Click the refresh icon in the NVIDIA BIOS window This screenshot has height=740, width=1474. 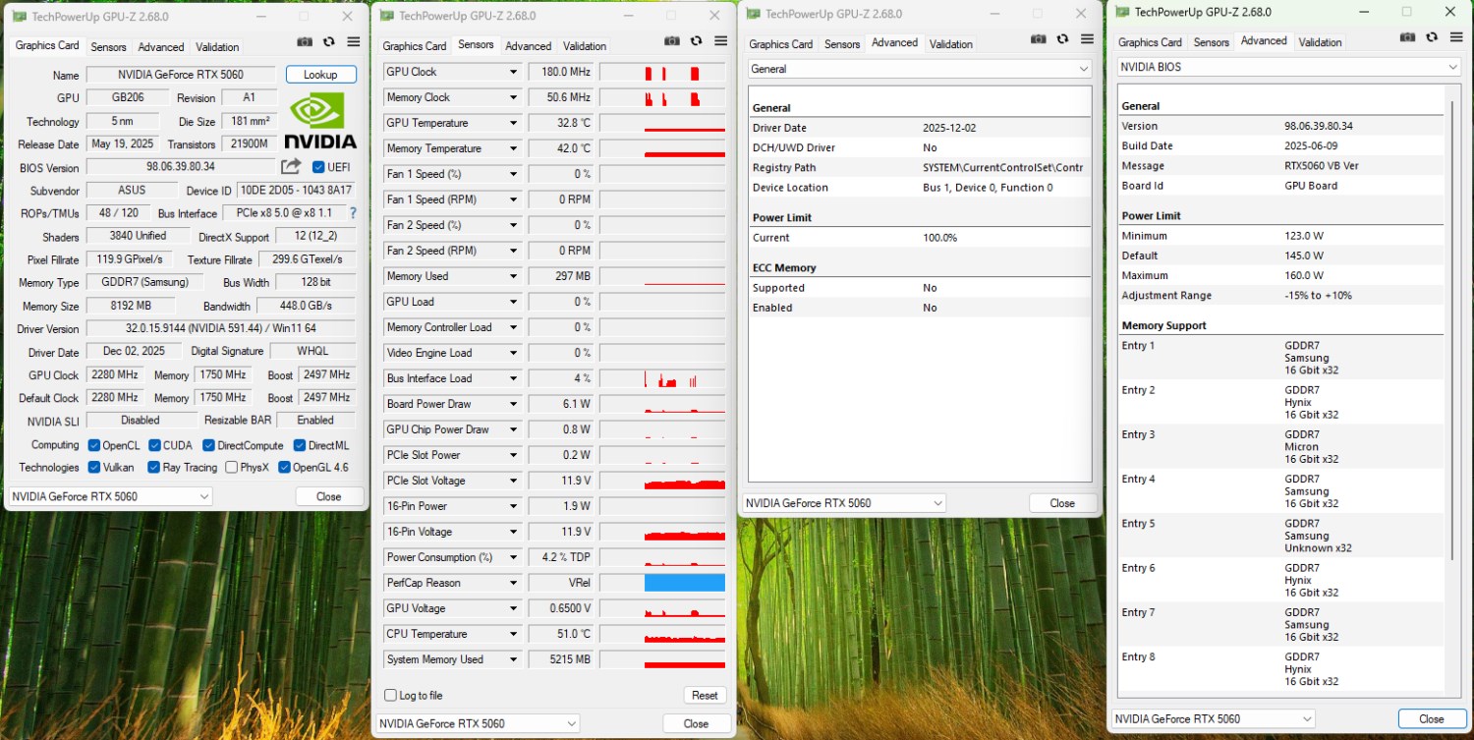[x=1431, y=38]
